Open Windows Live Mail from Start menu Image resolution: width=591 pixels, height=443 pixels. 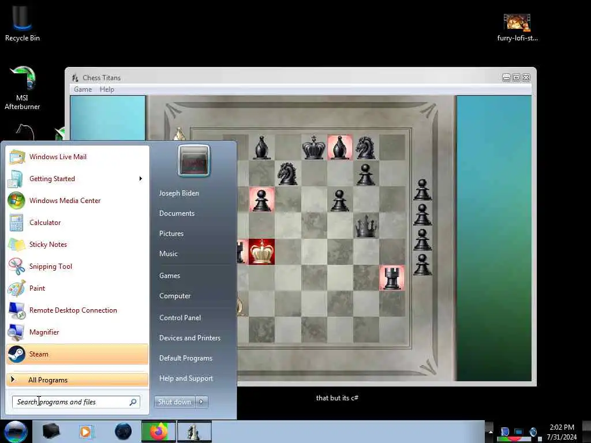[77, 157]
